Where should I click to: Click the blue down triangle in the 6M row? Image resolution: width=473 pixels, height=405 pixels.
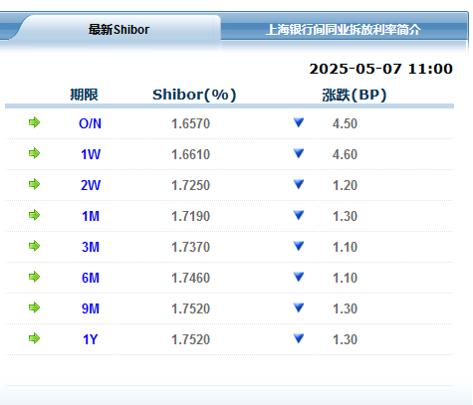point(299,277)
